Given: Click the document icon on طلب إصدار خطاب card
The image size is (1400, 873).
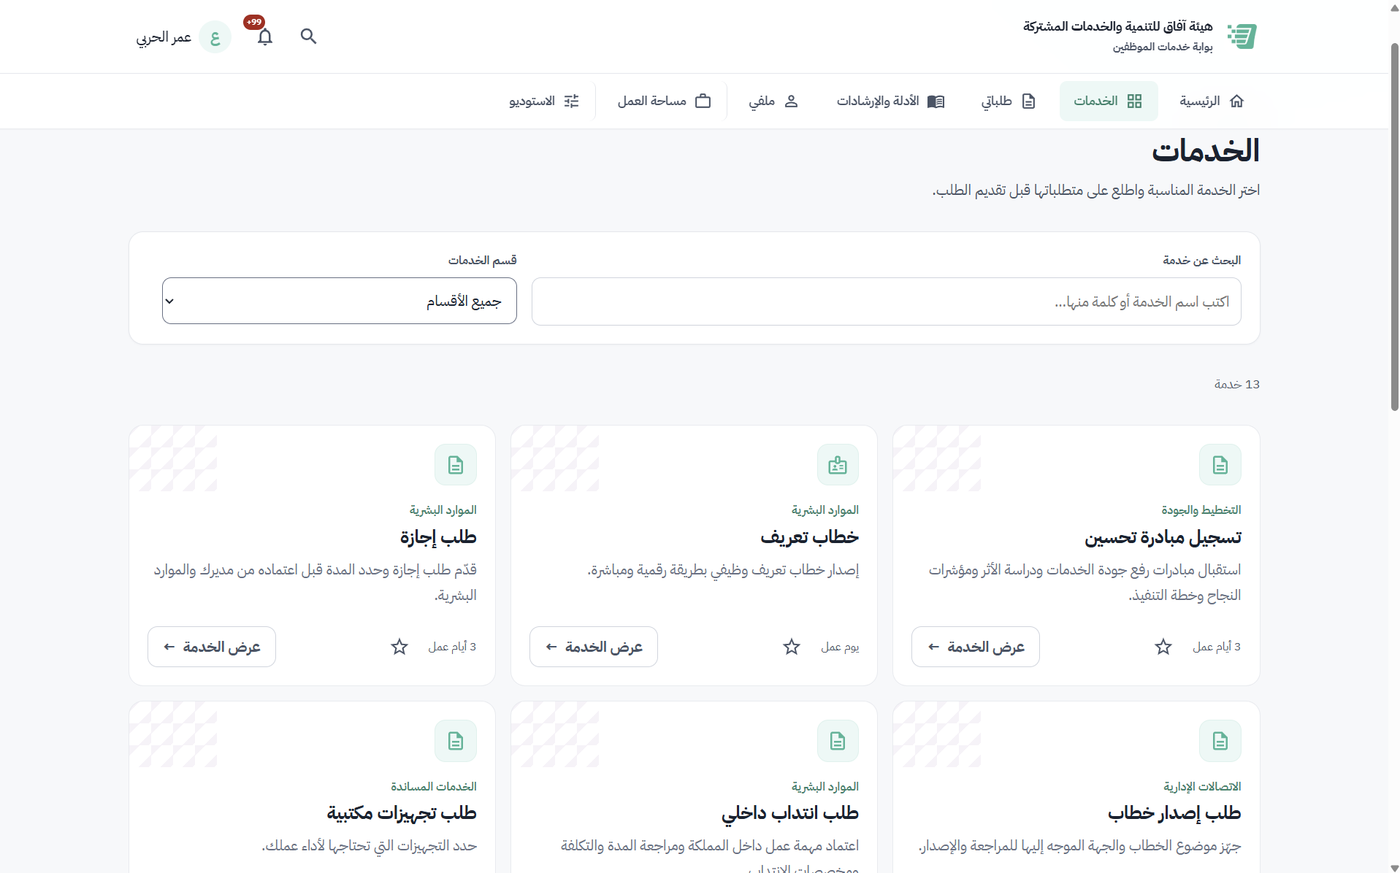Looking at the screenshot, I should (x=1220, y=741).
